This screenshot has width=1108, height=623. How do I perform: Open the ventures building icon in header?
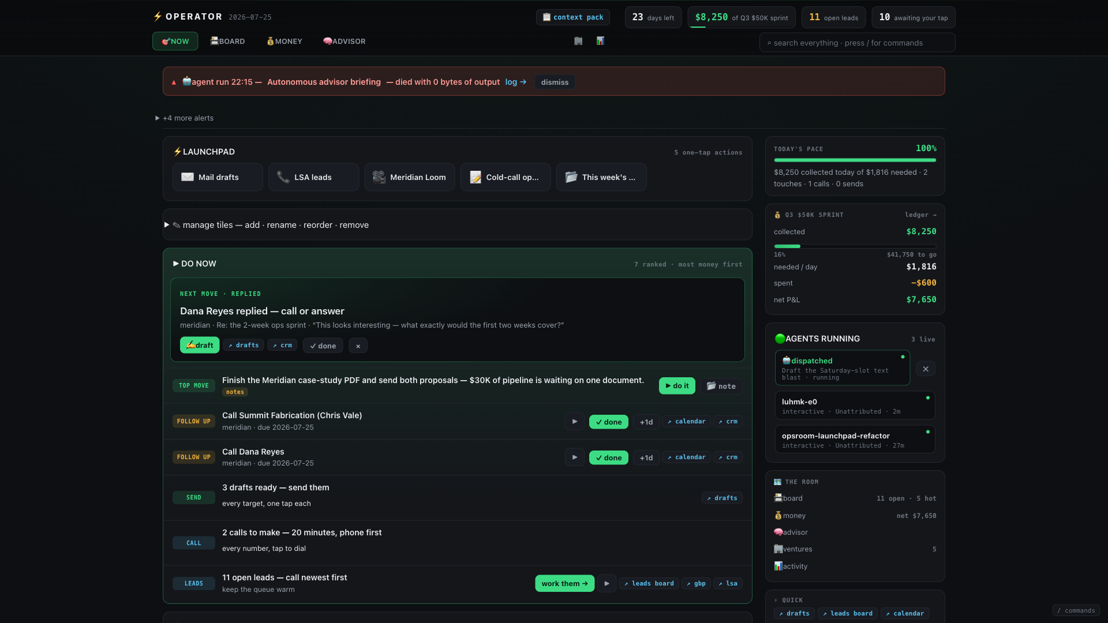[578, 41]
